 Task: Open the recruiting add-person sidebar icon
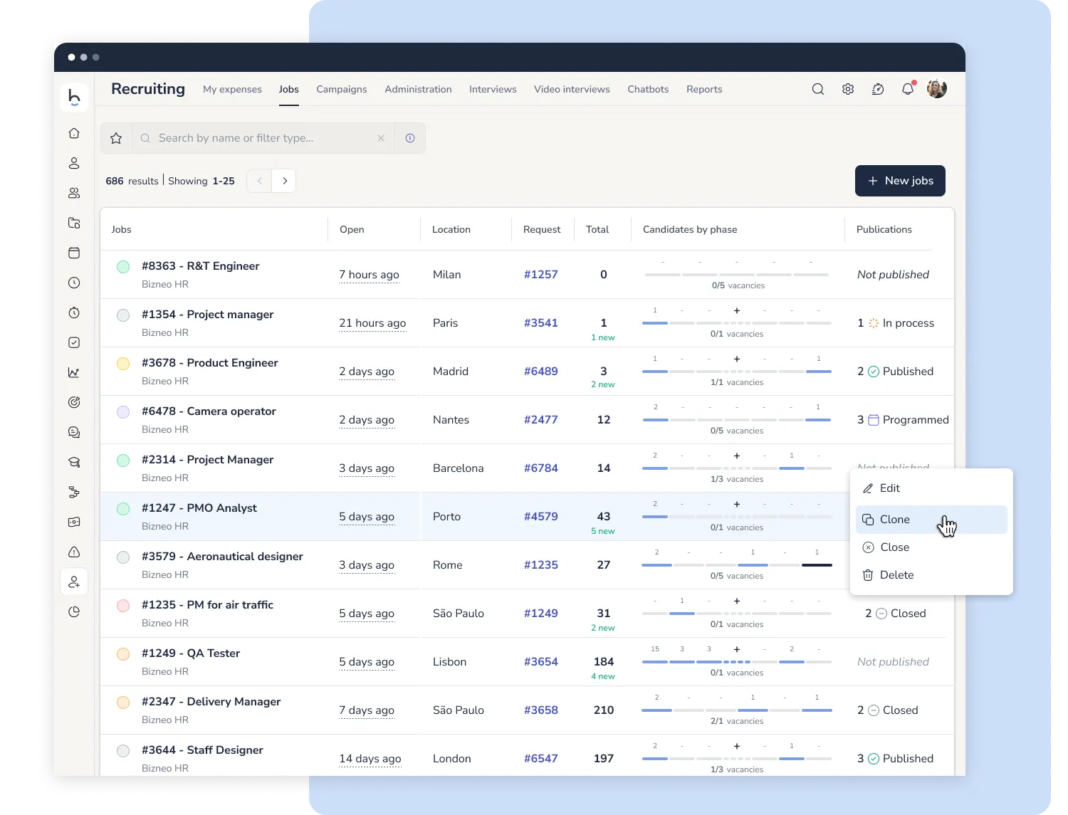(74, 582)
